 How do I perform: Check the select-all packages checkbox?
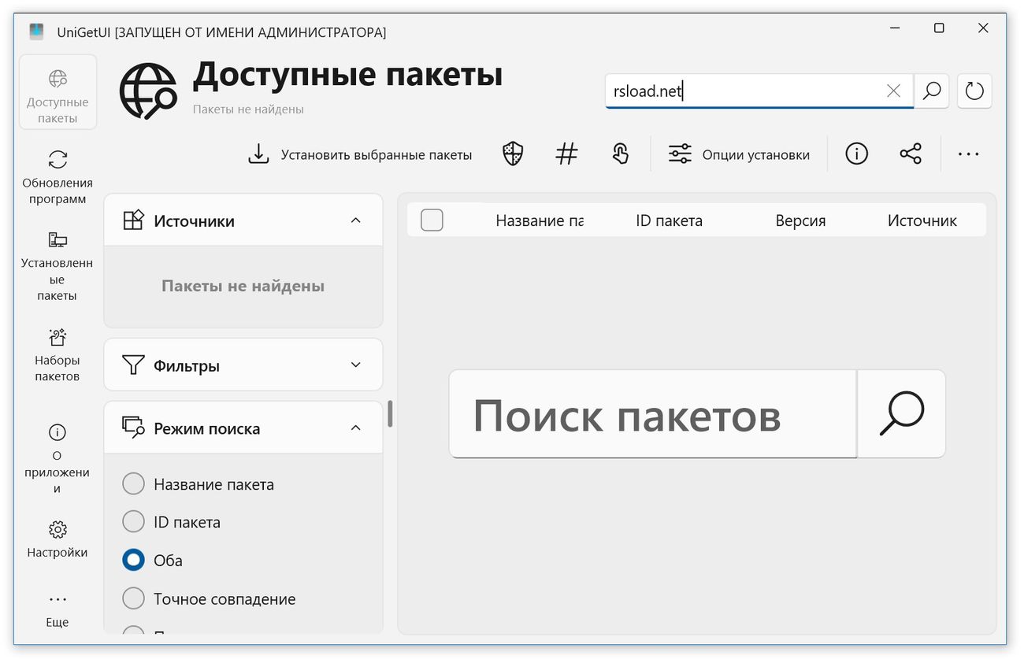pos(432,220)
